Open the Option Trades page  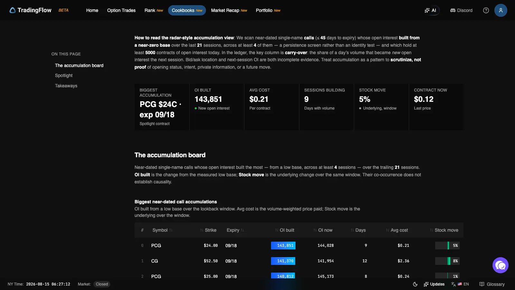tap(121, 10)
